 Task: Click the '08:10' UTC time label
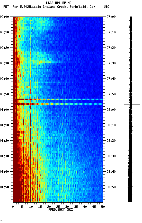click(x=111, y=125)
